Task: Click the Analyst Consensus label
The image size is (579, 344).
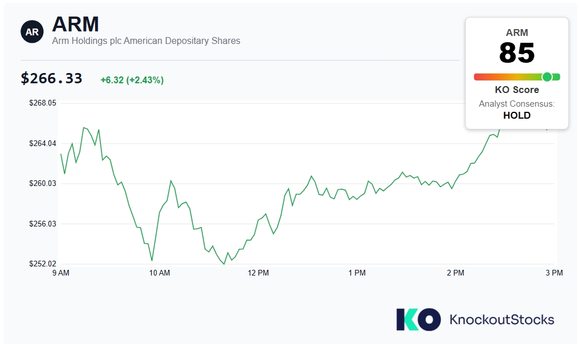Action: pyautogui.click(x=516, y=104)
